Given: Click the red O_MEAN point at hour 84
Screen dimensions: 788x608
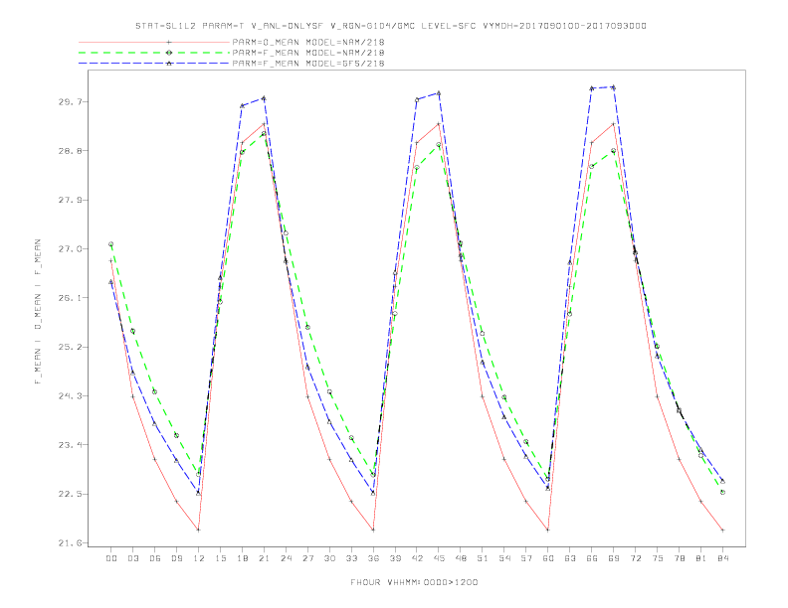Looking at the screenshot, I should coord(722,530).
